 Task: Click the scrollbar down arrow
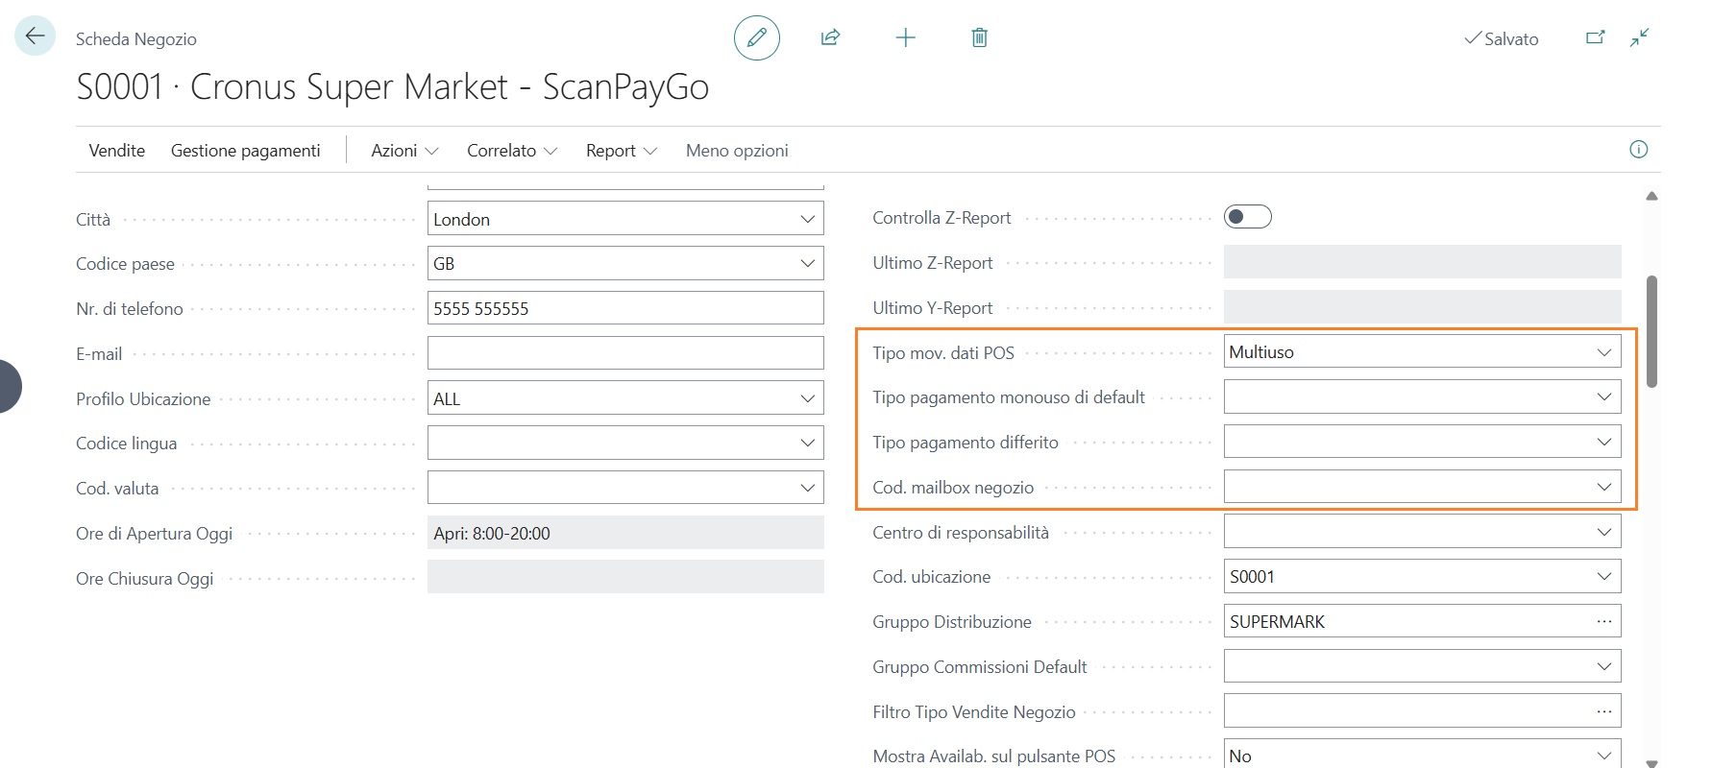[1651, 763]
